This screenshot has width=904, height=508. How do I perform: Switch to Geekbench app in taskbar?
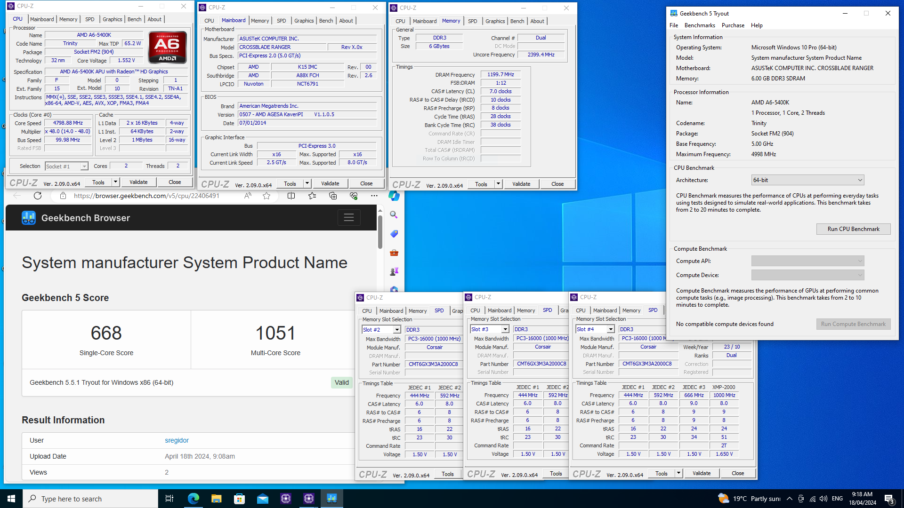click(x=332, y=499)
